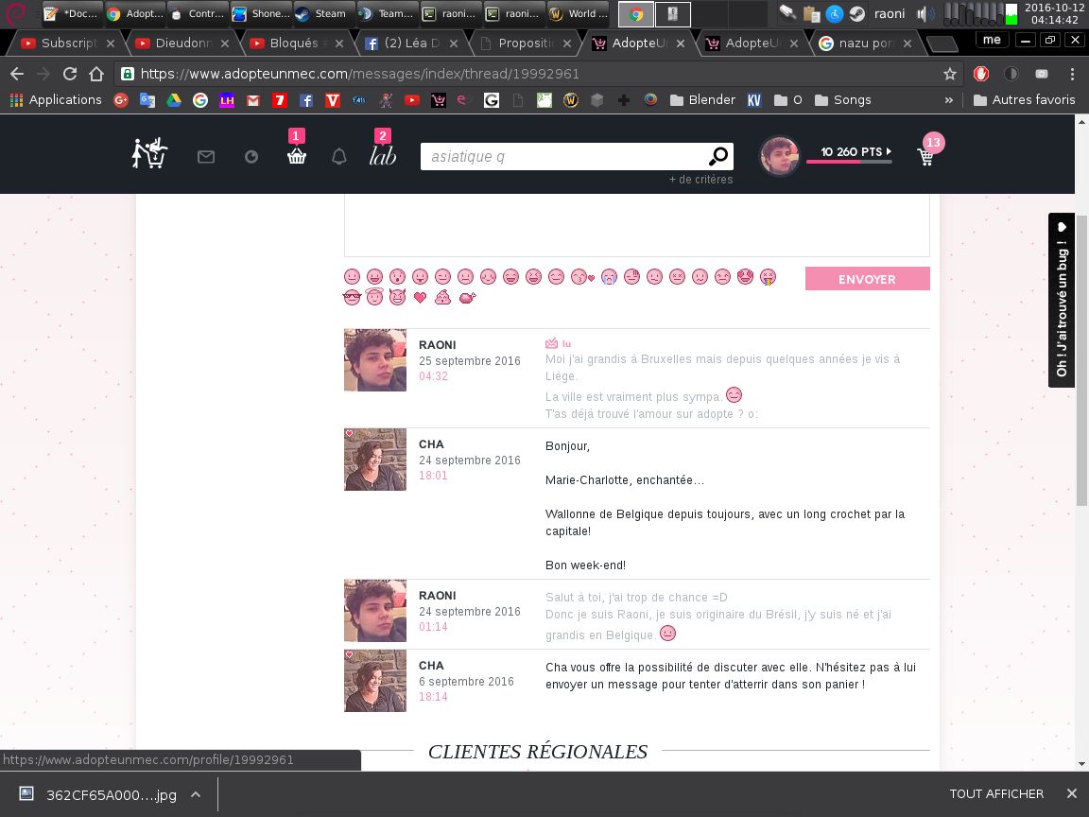Send the message with ENVOYER
1089x817 pixels.
click(x=867, y=279)
